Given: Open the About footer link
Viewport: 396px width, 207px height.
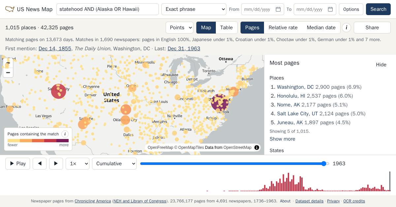Looking at the screenshot, I should click(x=285, y=201).
